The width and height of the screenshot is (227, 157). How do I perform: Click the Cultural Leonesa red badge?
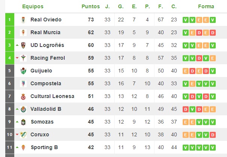[23, 97]
